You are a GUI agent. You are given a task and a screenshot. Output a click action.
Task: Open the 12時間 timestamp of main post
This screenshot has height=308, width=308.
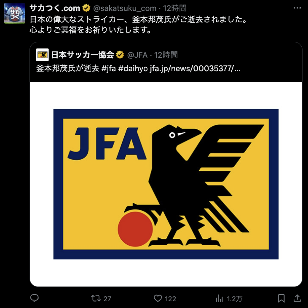point(174,8)
